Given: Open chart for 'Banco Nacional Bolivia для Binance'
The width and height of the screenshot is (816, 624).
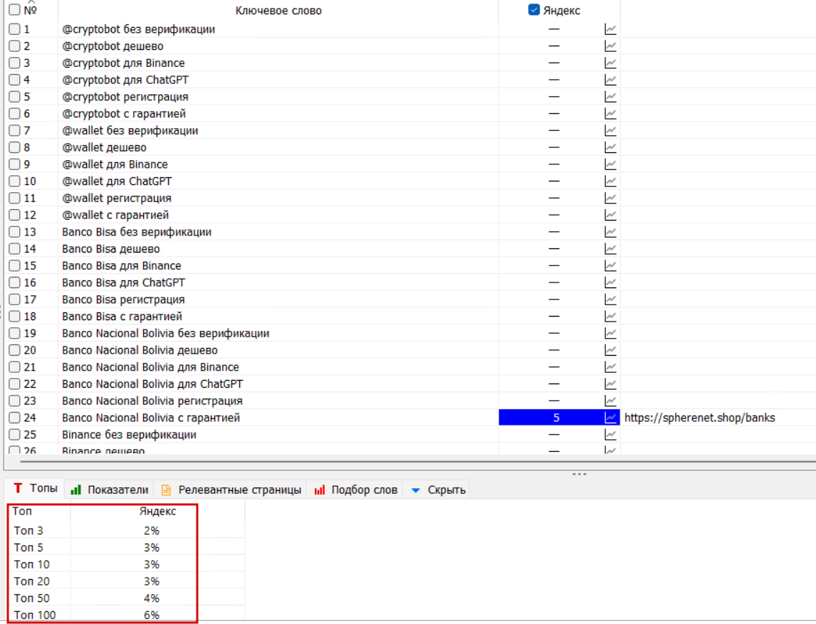Looking at the screenshot, I should point(610,368).
